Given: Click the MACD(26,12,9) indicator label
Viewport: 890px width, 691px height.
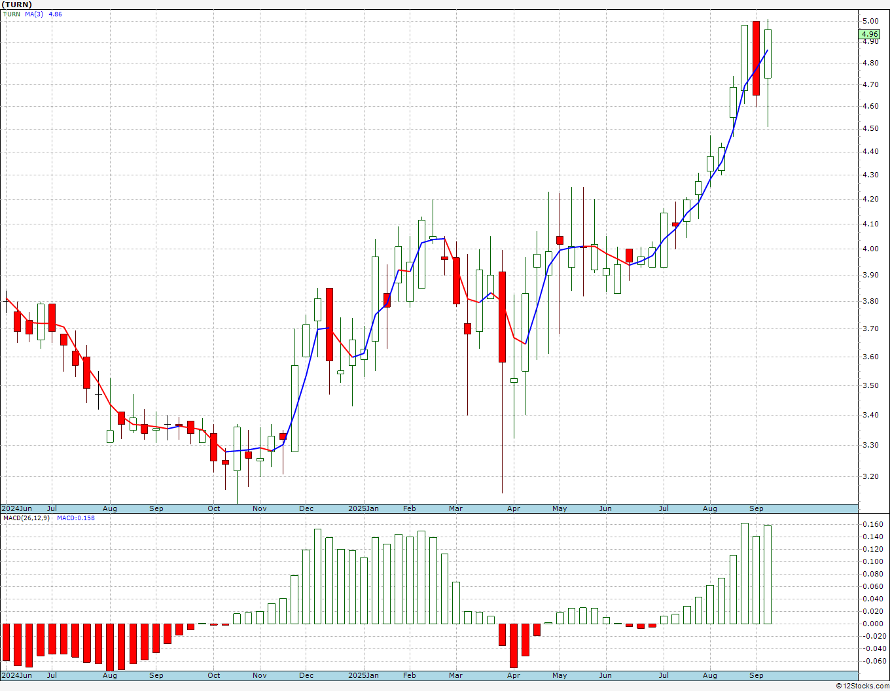Looking at the screenshot, I should [x=26, y=518].
